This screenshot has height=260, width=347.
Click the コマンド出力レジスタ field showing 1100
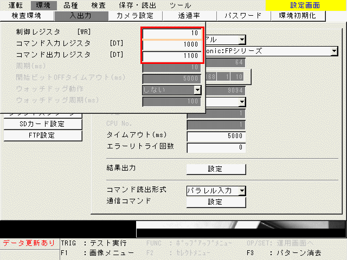click(x=172, y=55)
